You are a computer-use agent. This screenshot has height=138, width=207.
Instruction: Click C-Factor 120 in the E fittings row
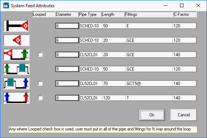(185, 26)
